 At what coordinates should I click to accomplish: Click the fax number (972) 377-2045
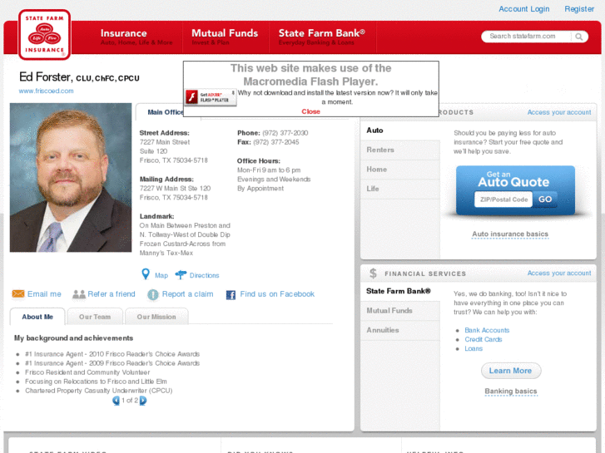coord(276,142)
